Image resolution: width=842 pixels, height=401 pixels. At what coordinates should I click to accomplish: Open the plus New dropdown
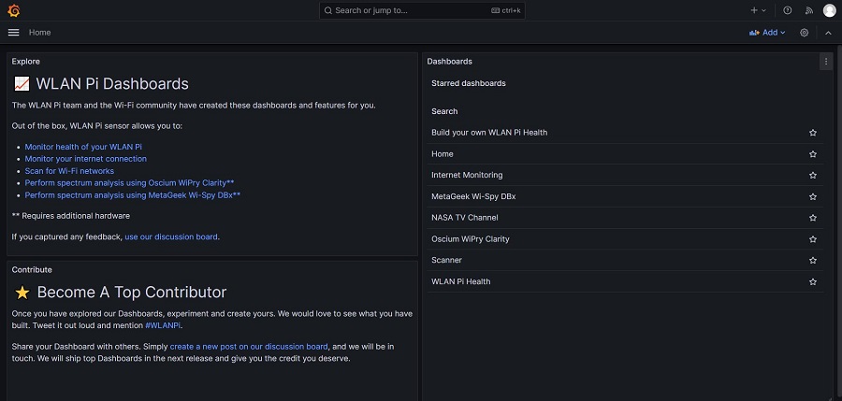(758, 10)
